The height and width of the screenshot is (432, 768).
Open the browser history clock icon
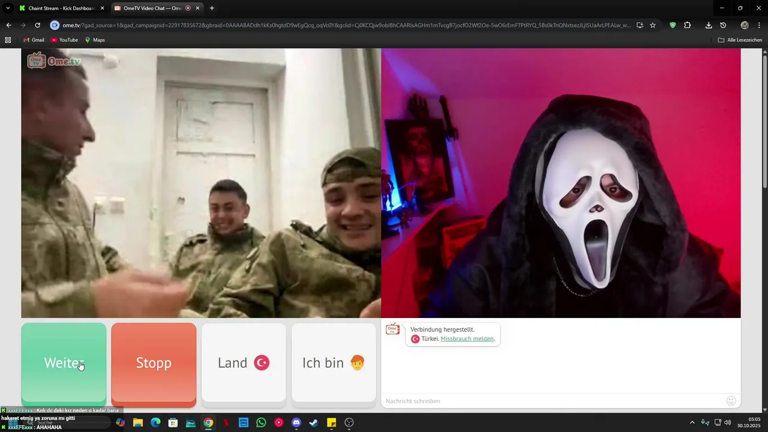click(x=723, y=25)
